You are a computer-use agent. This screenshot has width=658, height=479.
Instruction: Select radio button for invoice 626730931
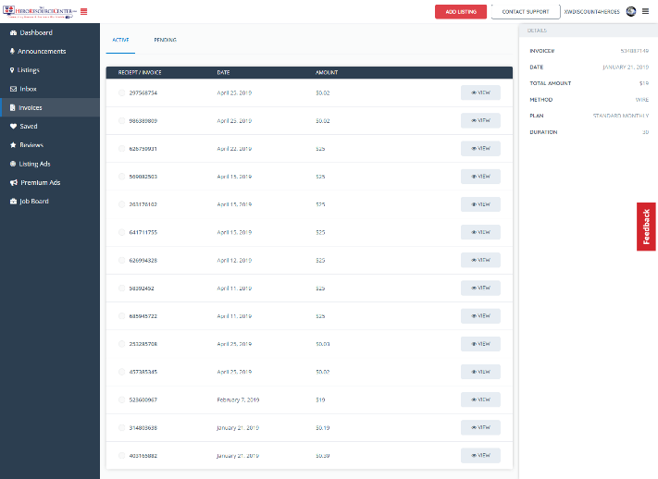pos(122,149)
